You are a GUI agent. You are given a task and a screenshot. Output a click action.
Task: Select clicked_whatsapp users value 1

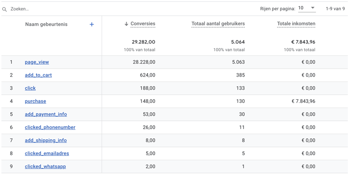(x=244, y=167)
